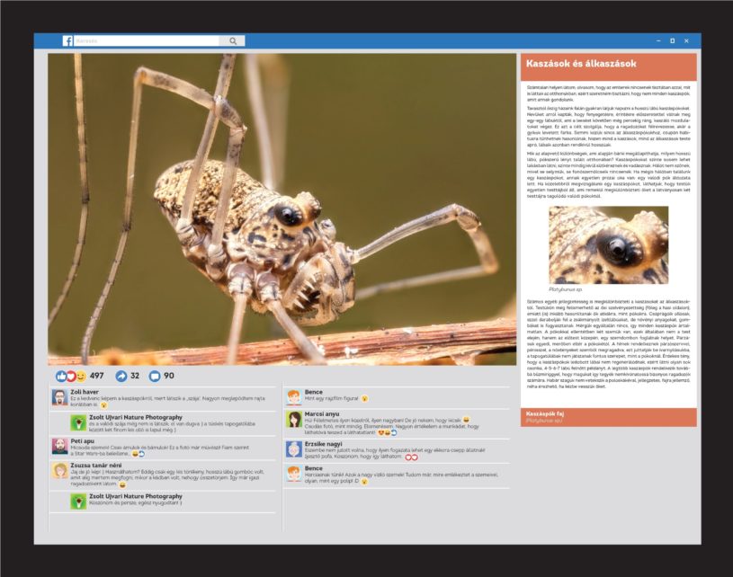
Task: Click the Kaszáspók faj footer bar
Action: tap(608, 416)
